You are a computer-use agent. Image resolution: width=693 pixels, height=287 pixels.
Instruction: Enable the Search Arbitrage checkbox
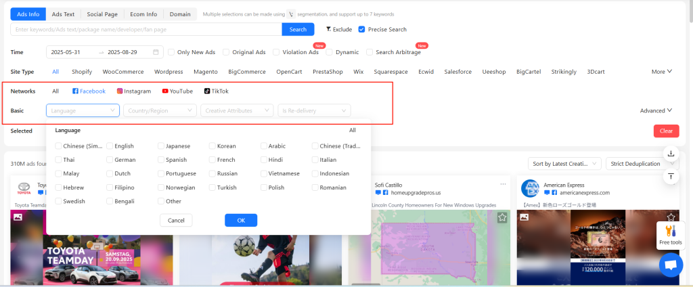(370, 52)
